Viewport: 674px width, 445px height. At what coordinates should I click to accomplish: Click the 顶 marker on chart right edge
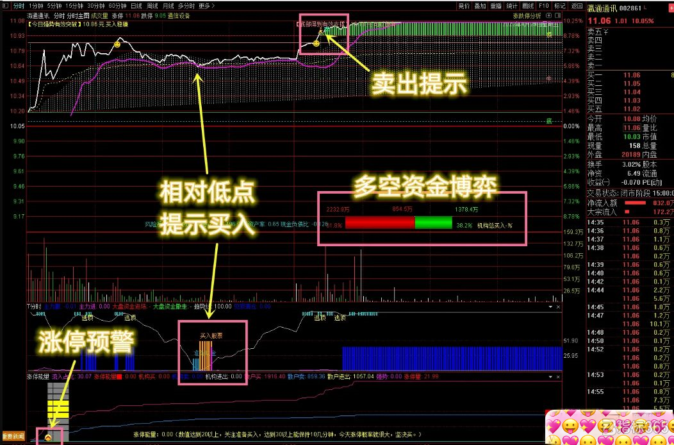point(549,35)
